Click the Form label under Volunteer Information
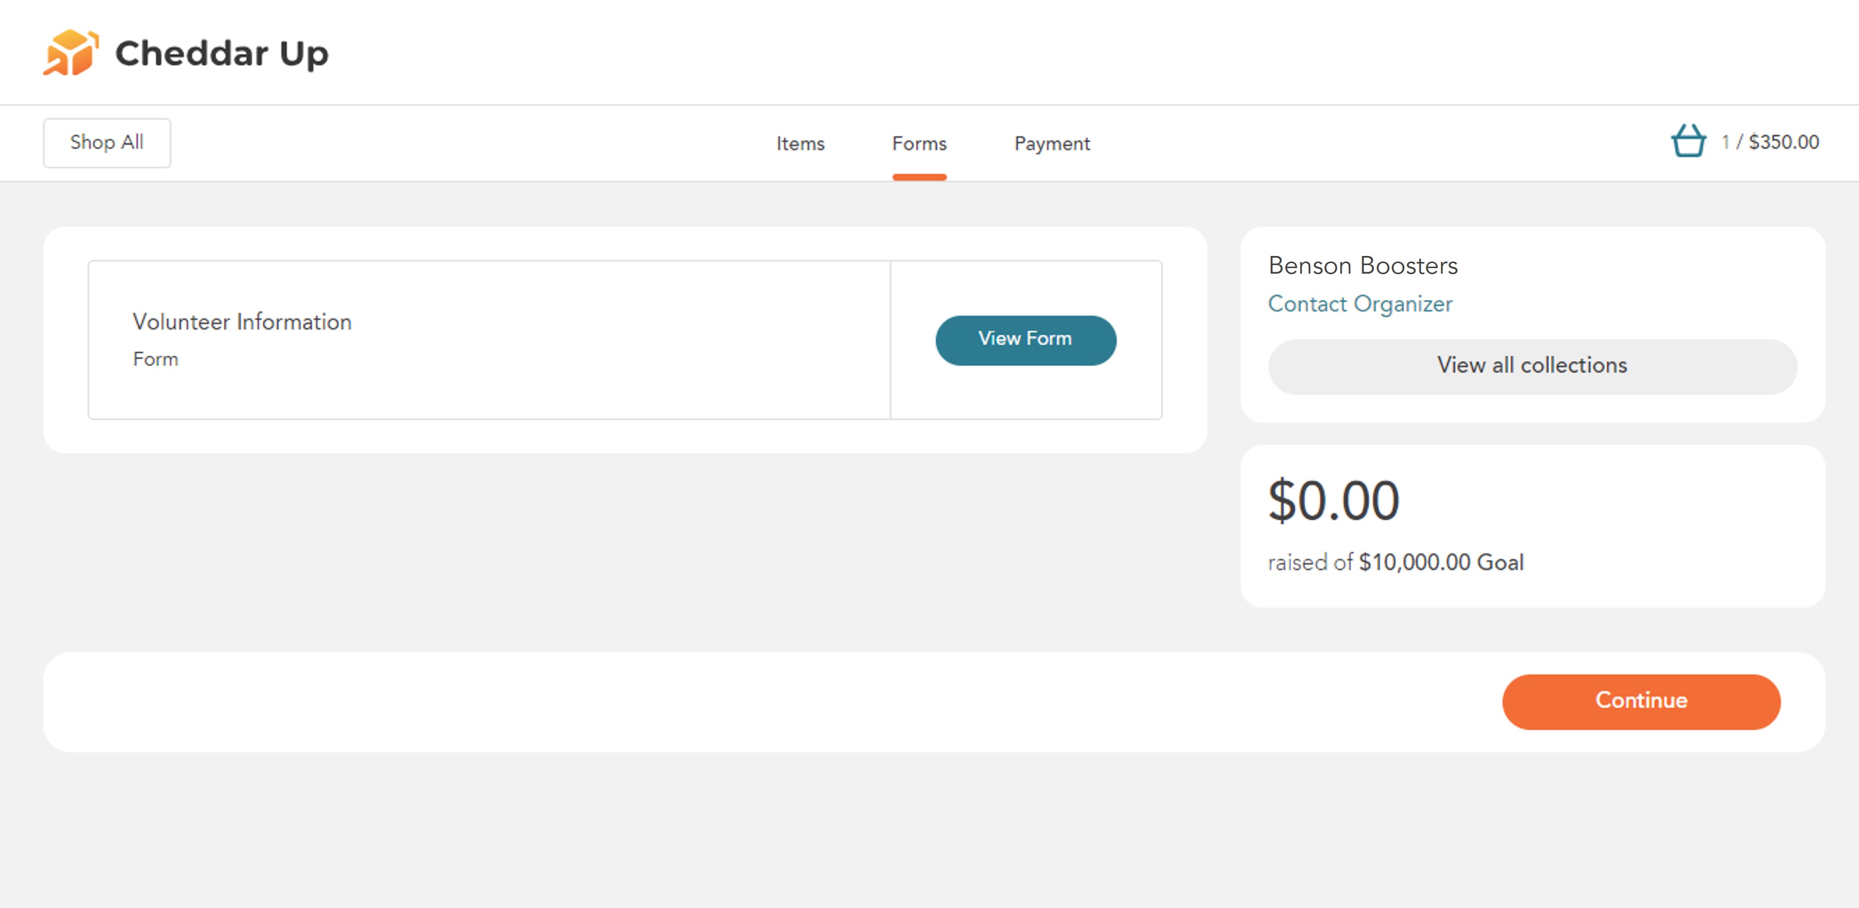1859x908 pixels. point(155,359)
